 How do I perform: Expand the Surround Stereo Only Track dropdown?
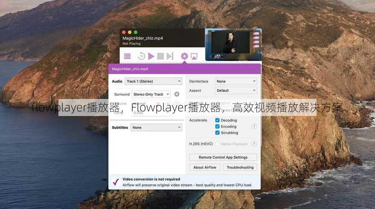click(151, 94)
